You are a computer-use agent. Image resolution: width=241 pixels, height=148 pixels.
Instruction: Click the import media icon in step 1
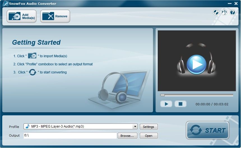32,56
